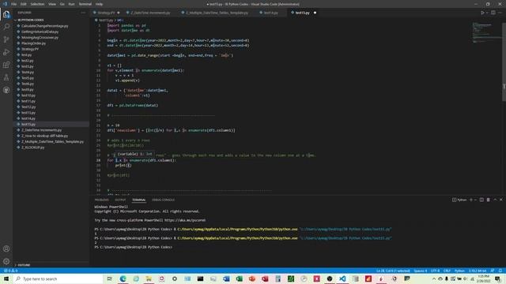This screenshot has height=284, width=506.
Task: Open GettingHistoricalData.py in Explorer
Action: pos(40,32)
